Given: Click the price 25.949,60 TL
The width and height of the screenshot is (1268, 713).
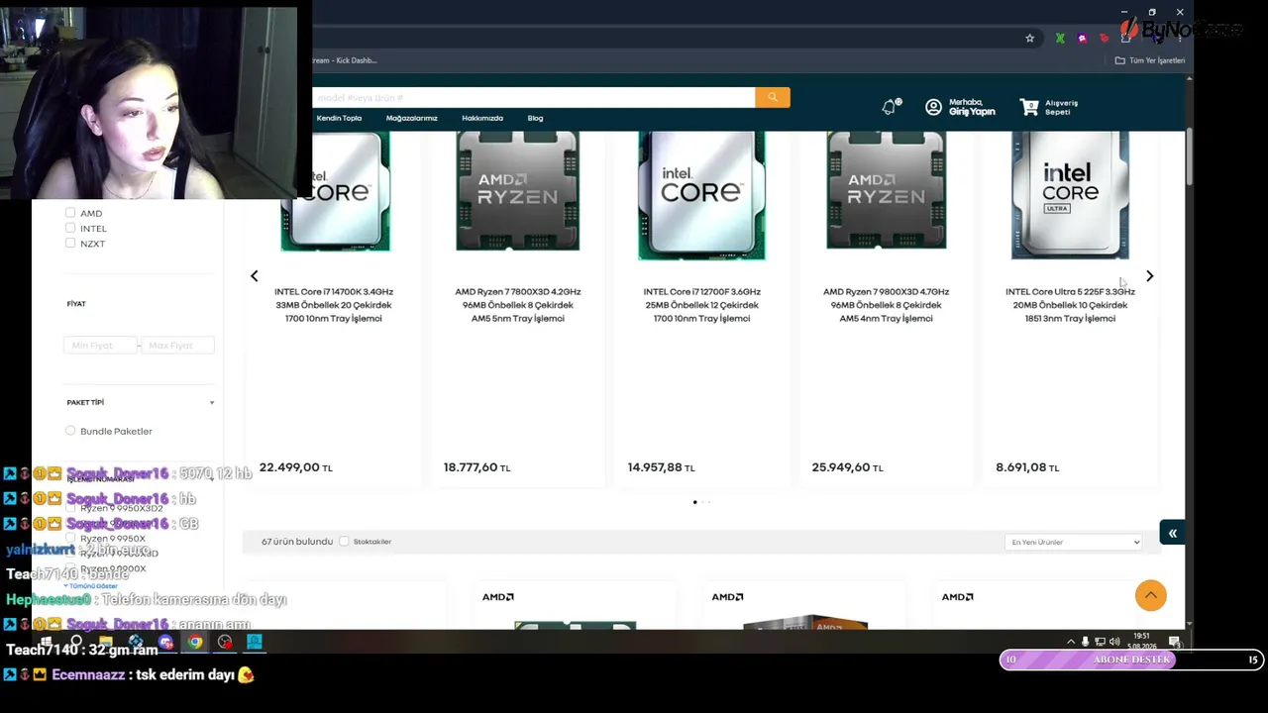Looking at the screenshot, I should point(847,467).
